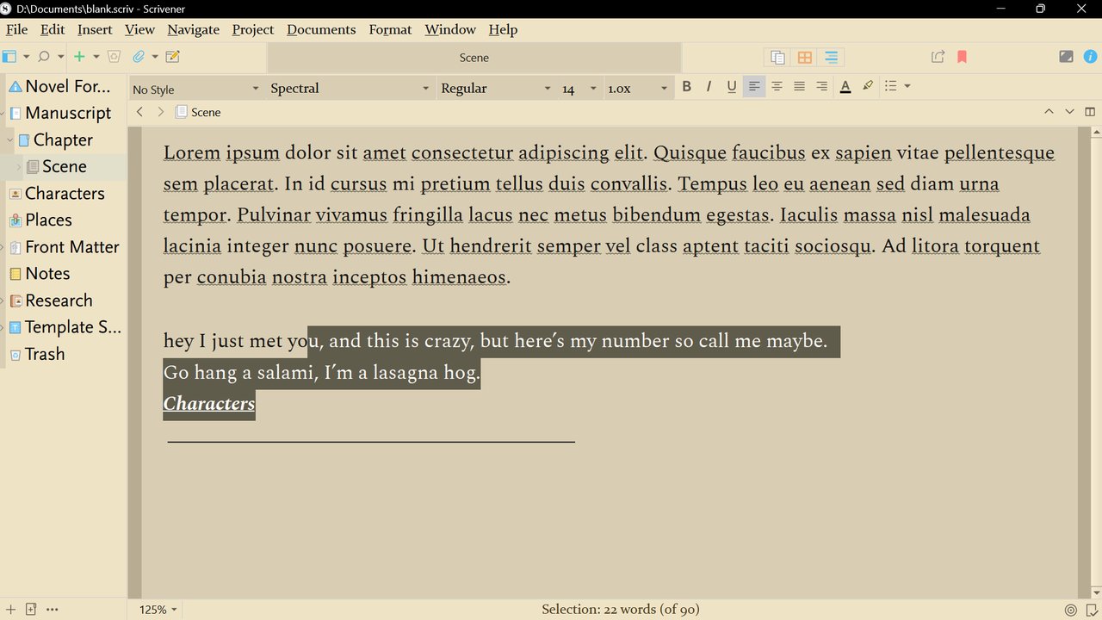This screenshot has height=620, width=1102.
Task: Open the Format menu
Action: 390,29
